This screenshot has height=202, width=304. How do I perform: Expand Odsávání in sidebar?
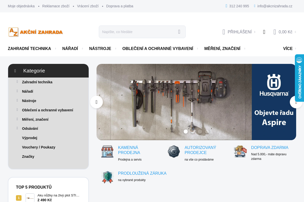point(17,128)
